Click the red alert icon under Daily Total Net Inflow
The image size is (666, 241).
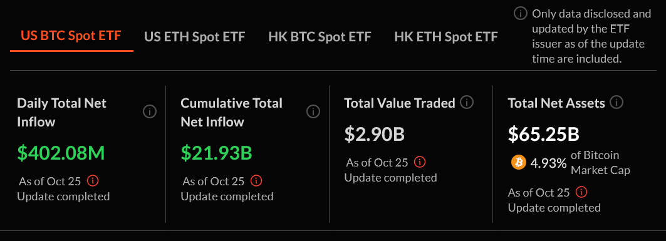93,181
